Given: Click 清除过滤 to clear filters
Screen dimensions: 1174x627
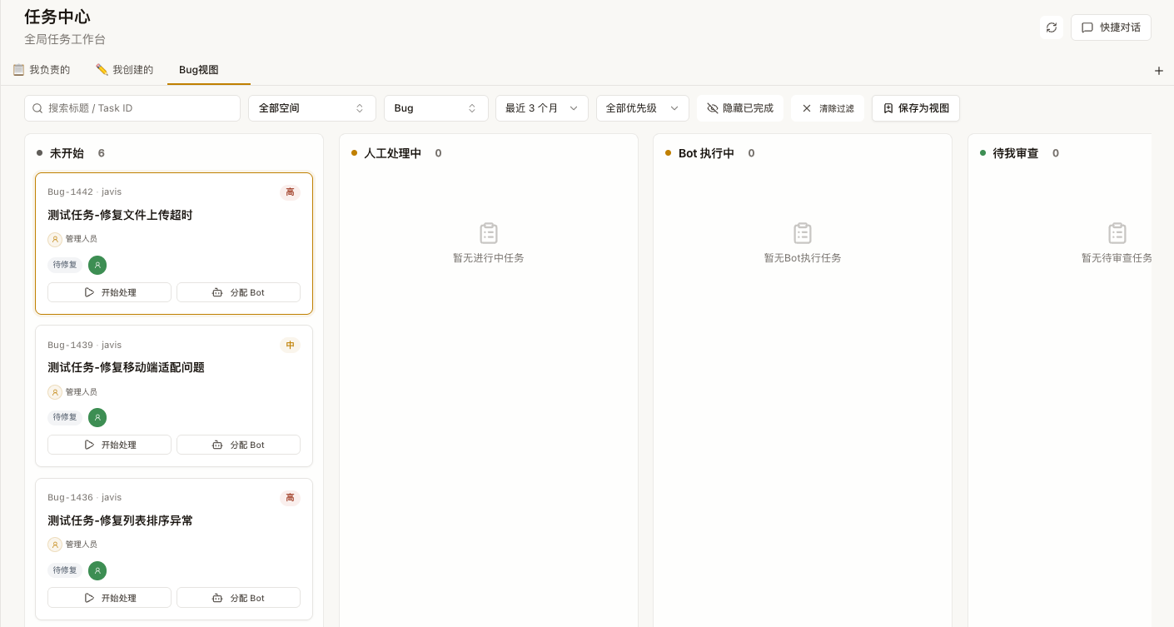Looking at the screenshot, I should coord(828,108).
